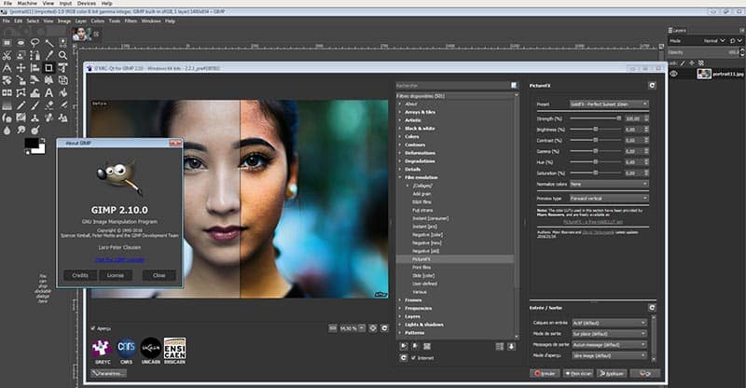The width and height of the screenshot is (746, 388).
Task: Click the Appliquer apply button
Action: (x=612, y=373)
